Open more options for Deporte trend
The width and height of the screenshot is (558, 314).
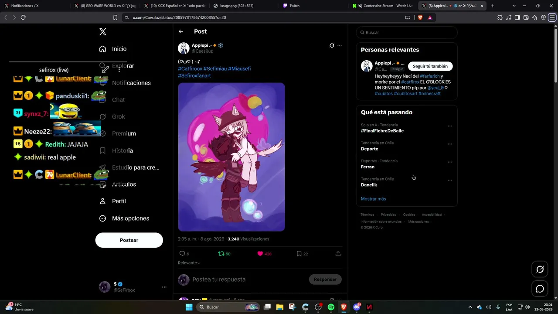coord(450,144)
